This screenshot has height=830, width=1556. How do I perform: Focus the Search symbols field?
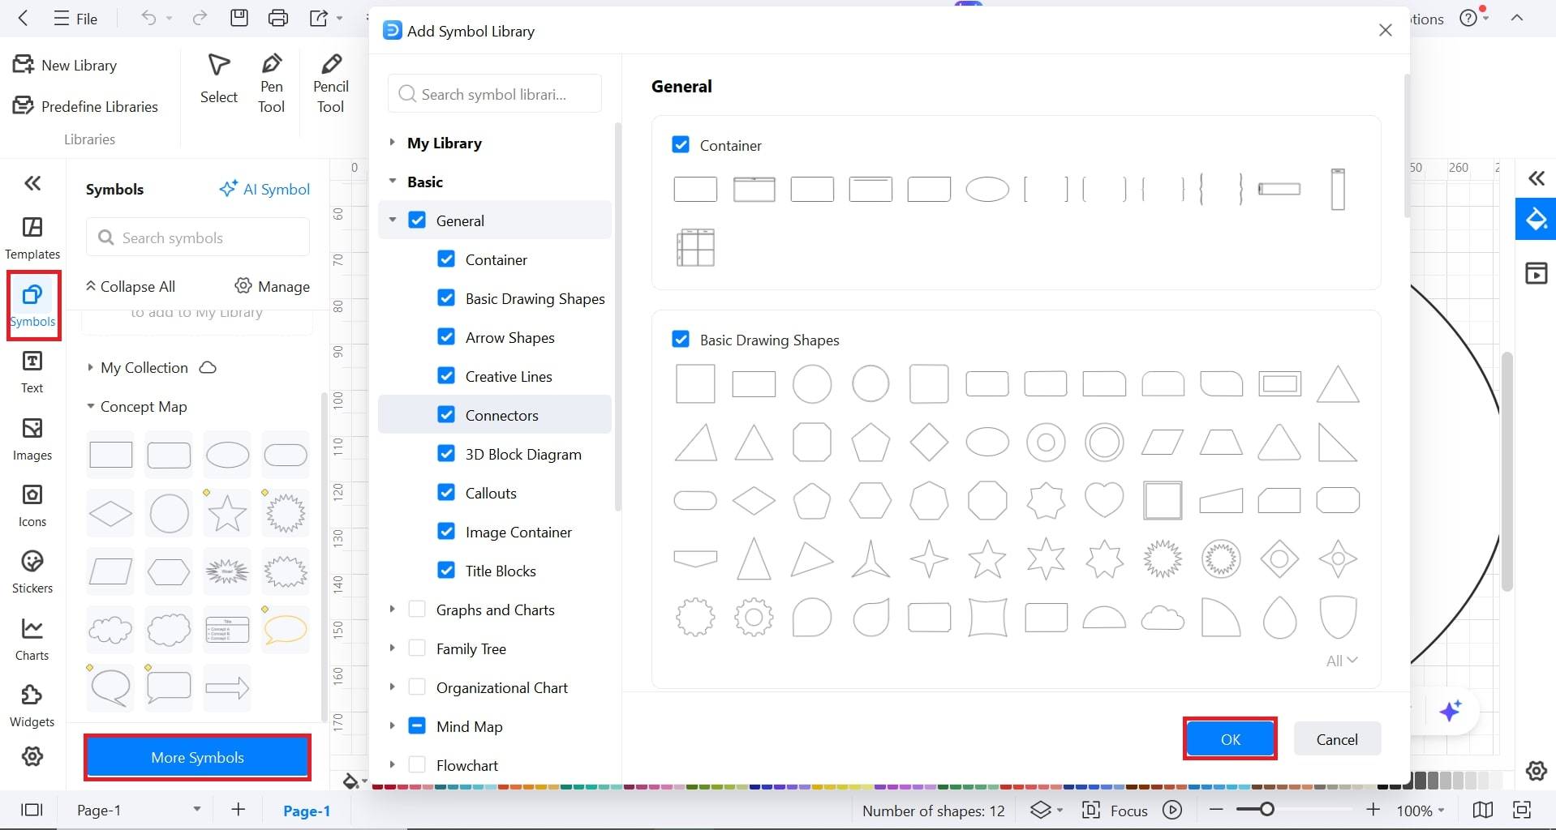tap(198, 237)
